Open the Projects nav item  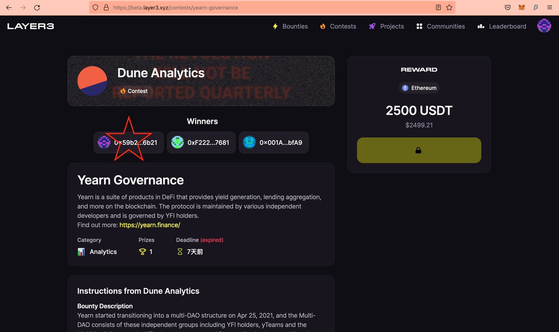(x=386, y=26)
